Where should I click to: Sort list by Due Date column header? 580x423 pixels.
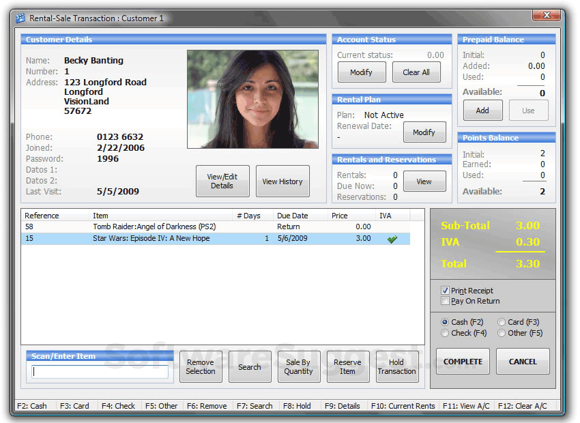click(293, 216)
